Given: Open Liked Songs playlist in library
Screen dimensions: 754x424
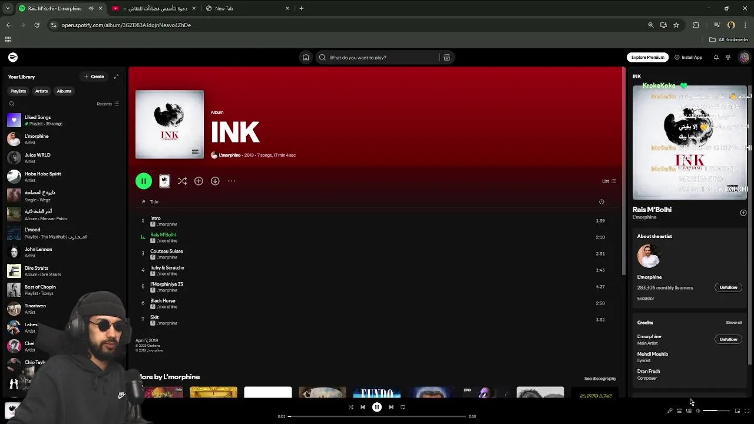Looking at the screenshot, I should (x=64, y=120).
